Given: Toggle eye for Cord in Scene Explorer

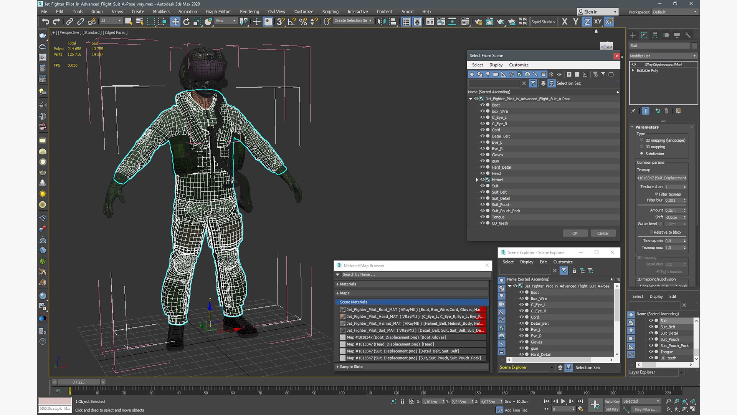Looking at the screenshot, I should pos(522,317).
